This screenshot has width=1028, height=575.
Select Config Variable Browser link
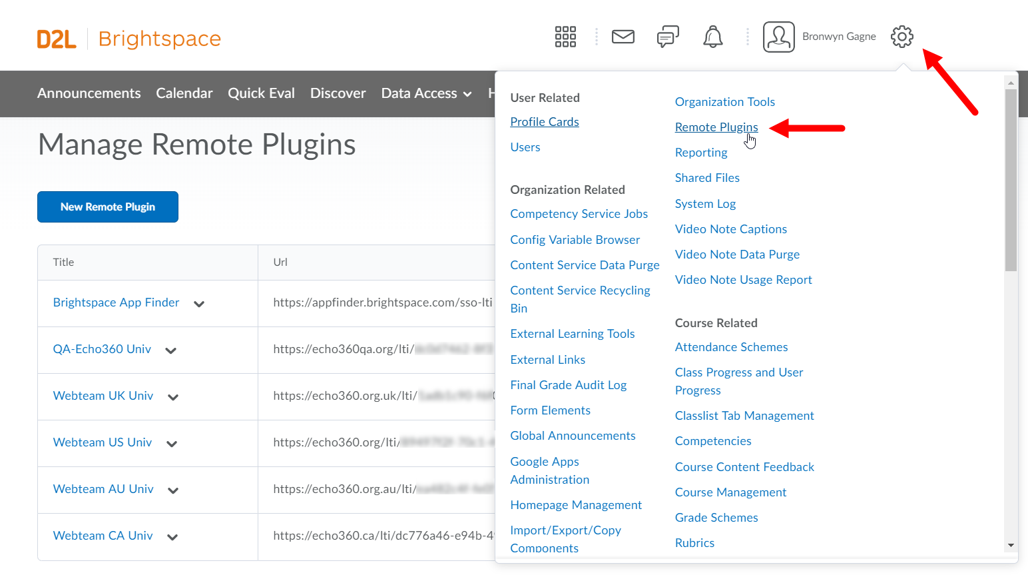[575, 240]
